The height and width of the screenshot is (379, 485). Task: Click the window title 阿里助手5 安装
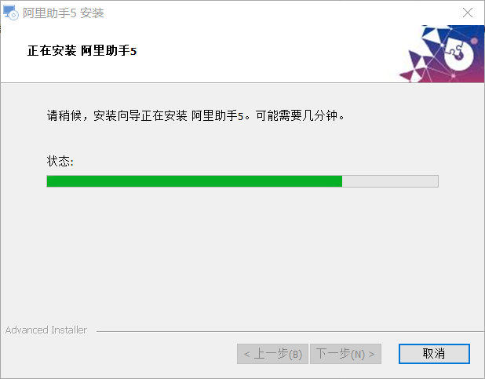(64, 13)
